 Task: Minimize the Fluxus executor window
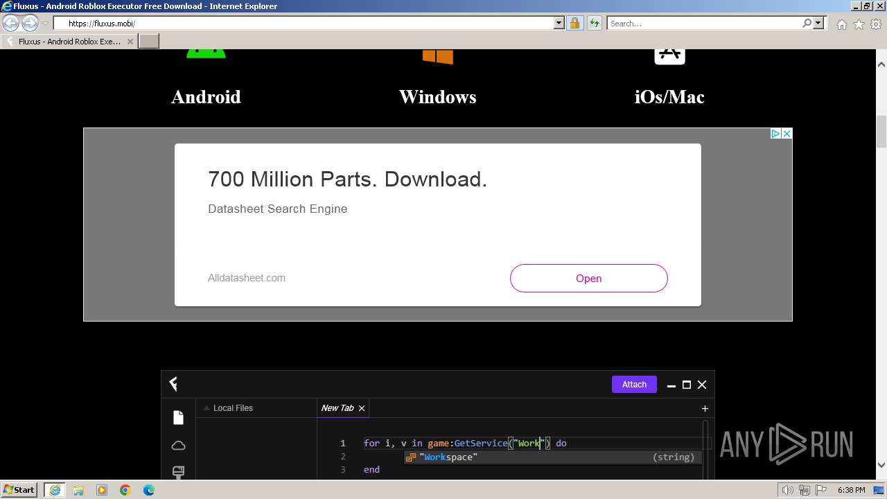671,385
